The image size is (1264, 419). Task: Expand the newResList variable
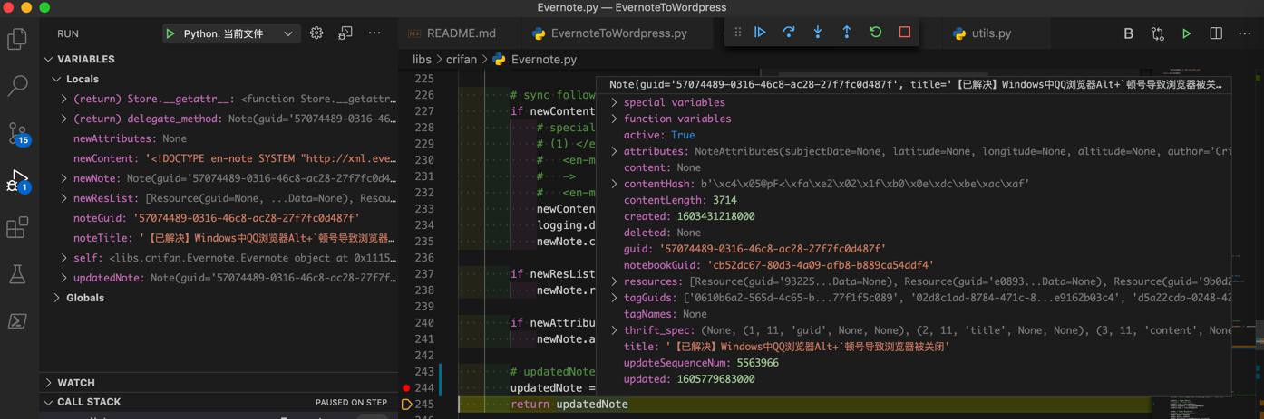63,198
